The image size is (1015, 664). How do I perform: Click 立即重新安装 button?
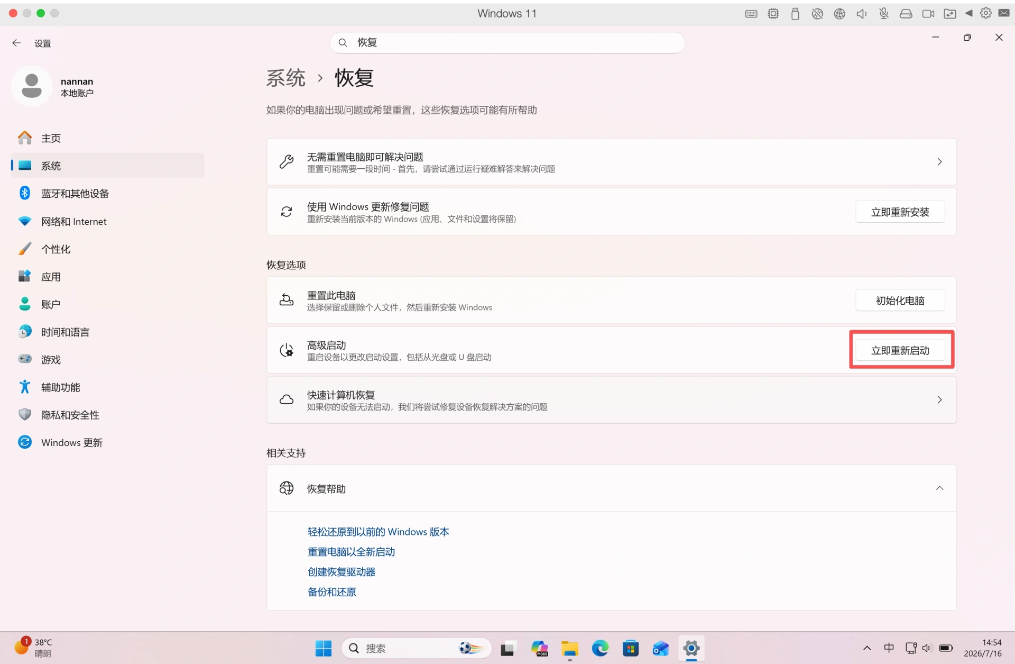click(x=900, y=212)
